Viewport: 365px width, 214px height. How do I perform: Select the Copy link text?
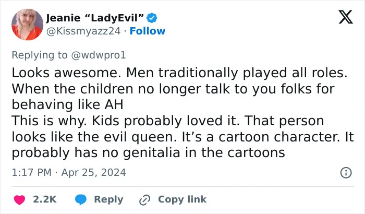(182, 199)
